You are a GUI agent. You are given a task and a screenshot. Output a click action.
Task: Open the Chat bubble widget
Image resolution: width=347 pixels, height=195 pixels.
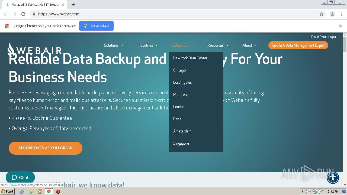click(20, 178)
